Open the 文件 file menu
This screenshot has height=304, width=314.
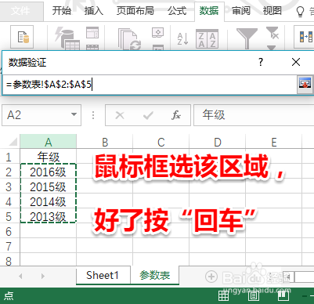(x=21, y=11)
